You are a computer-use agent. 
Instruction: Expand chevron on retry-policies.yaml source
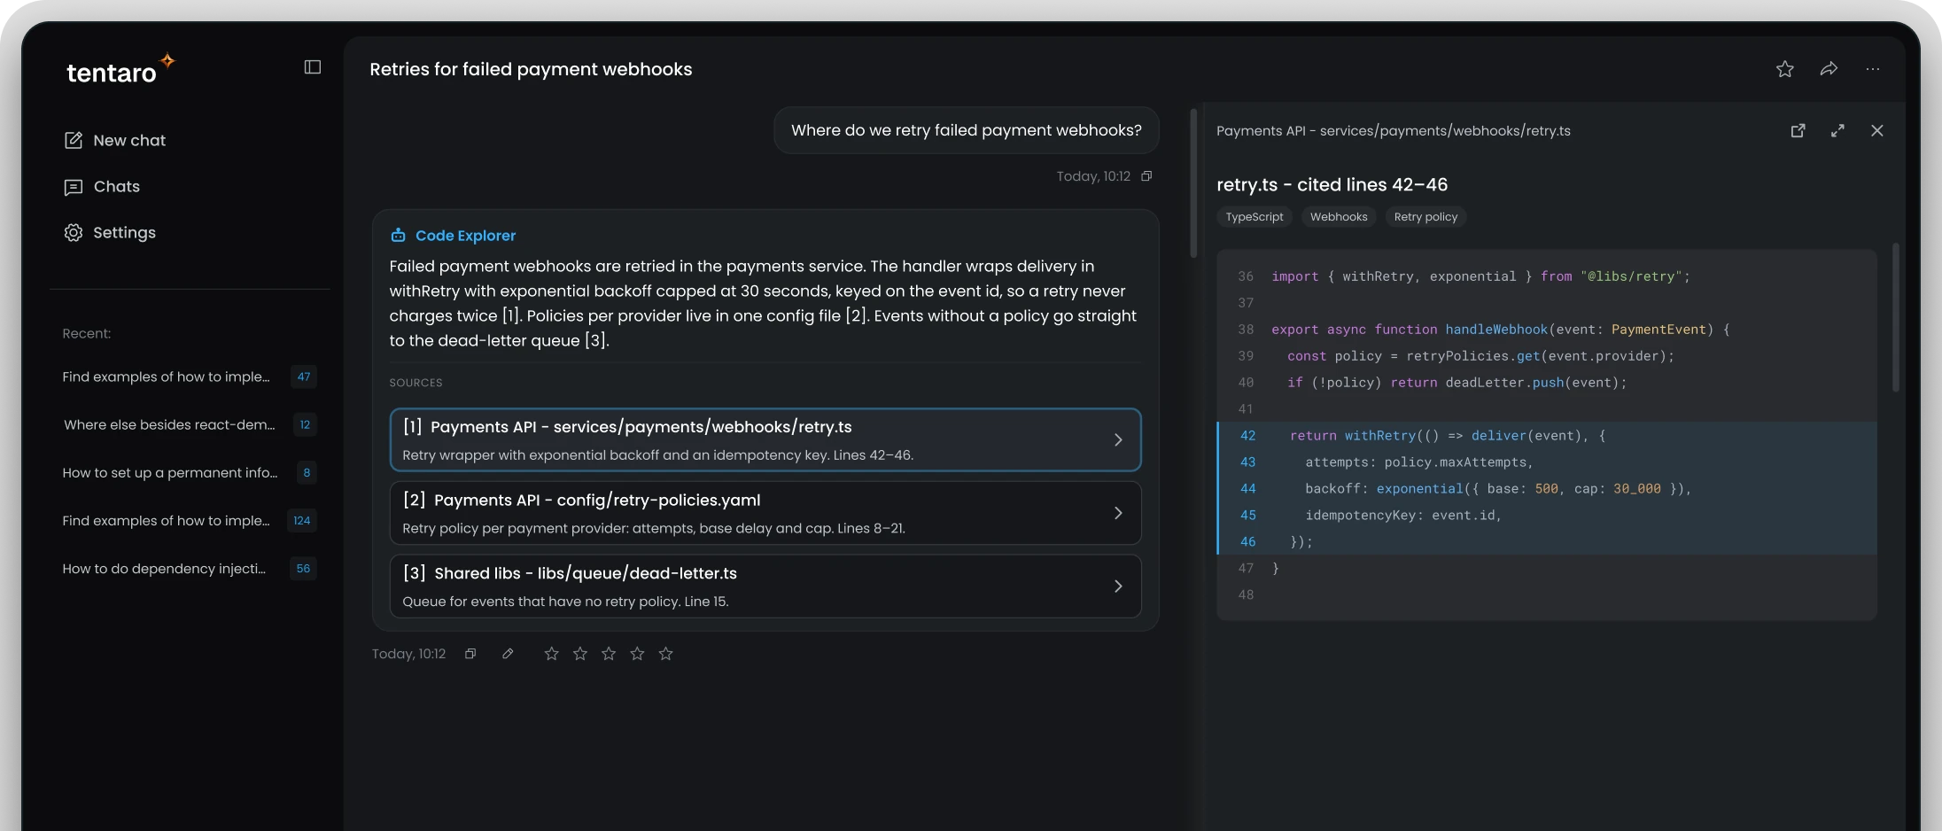click(x=1118, y=513)
